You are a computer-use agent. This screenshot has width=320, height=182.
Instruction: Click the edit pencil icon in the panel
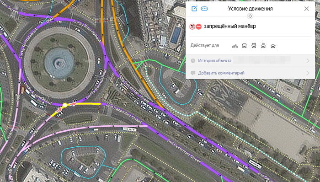tap(194, 9)
